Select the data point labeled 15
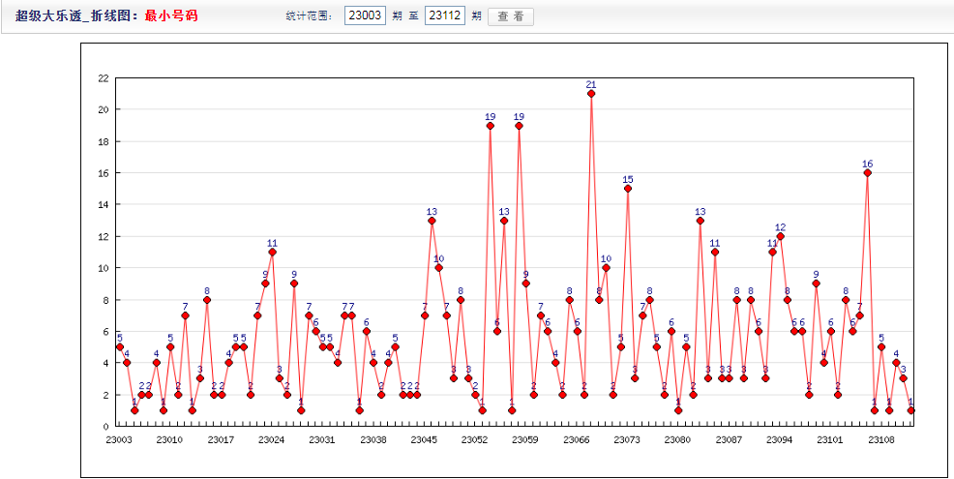954x479 pixels. 628,189
